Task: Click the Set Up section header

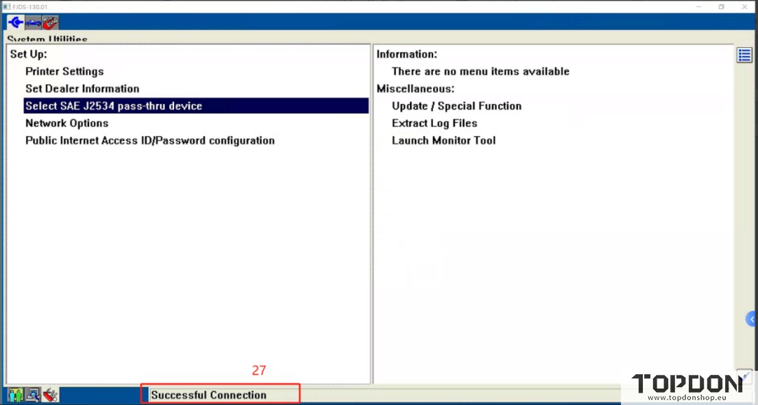Action: pos(28,53)
